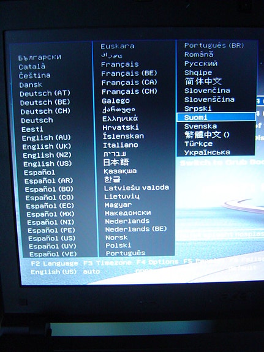Select Deutsch (AT) language entry

[45, 94]
